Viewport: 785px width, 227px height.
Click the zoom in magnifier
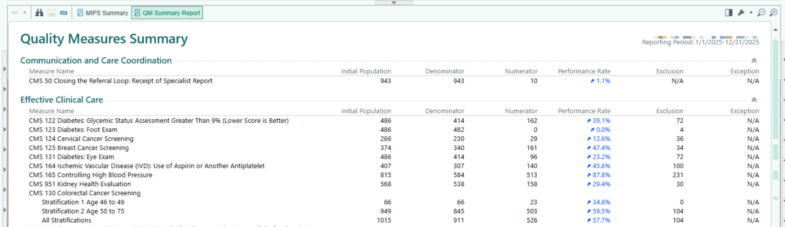point(774,13)
